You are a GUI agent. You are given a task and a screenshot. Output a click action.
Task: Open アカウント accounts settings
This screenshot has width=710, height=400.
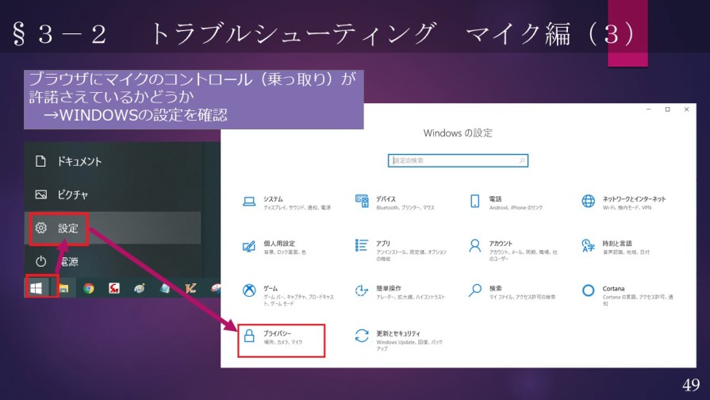(501, 244)
